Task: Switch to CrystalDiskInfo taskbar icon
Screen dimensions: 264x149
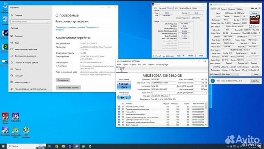Action: [x=77, y=146]
